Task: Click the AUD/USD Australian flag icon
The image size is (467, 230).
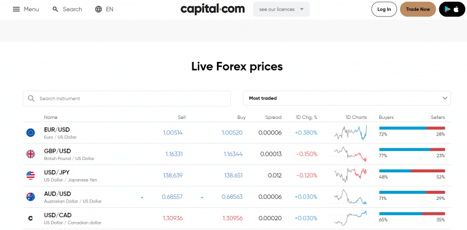Action: (30, 197)
